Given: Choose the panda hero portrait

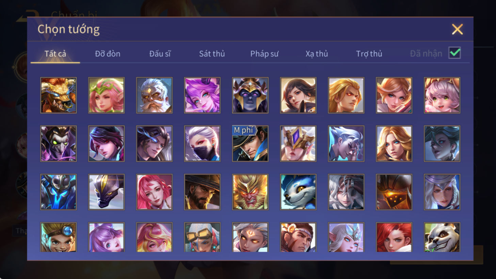Looking at the screenshot, I should pyautogui.click(x=442, y=237).
